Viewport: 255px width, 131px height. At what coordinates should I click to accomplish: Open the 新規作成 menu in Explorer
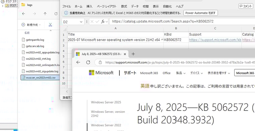pos(31,25)
